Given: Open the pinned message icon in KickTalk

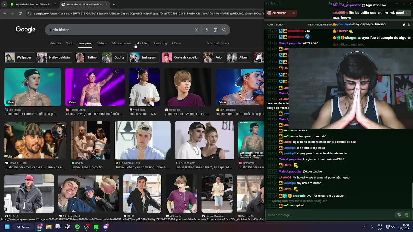Looking at the screenshot, I should 404,24.
